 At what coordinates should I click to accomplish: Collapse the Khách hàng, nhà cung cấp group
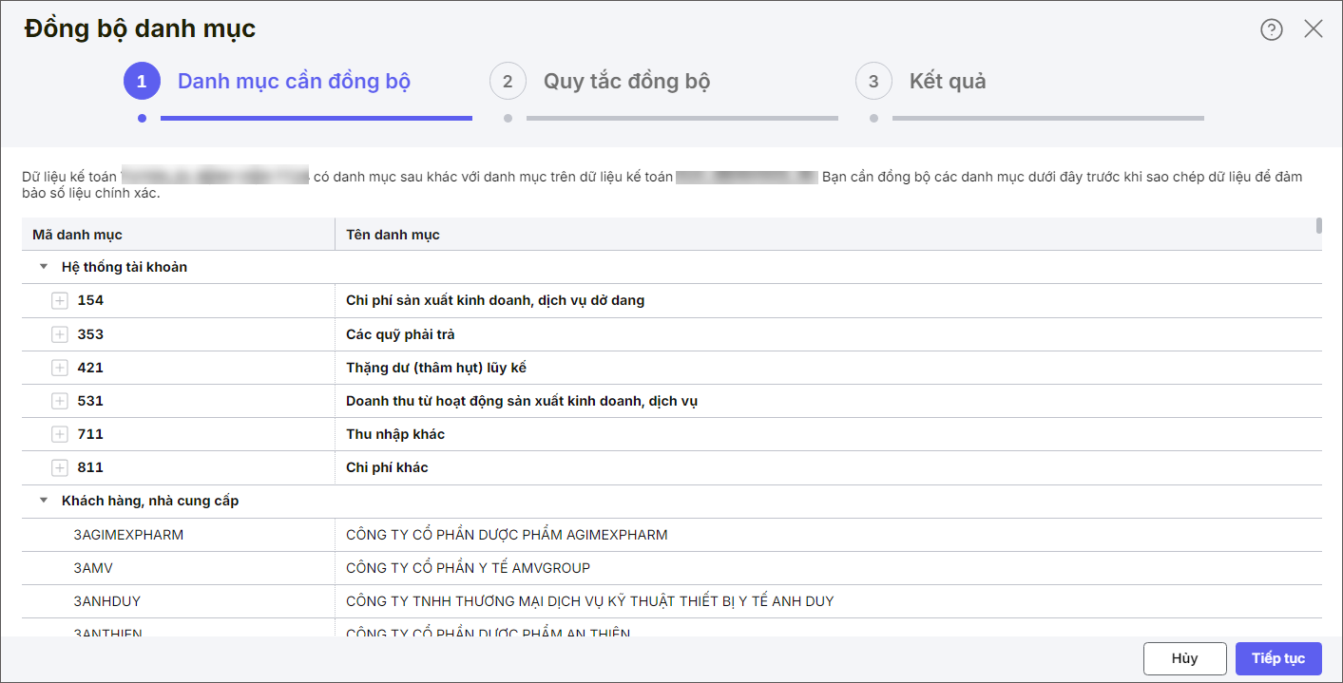tap(44, 501)
